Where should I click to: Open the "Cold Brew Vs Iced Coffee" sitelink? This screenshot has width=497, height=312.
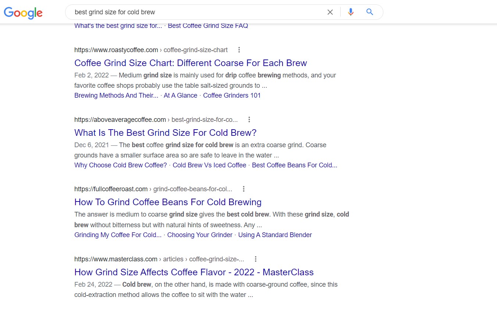click(209, 165)
